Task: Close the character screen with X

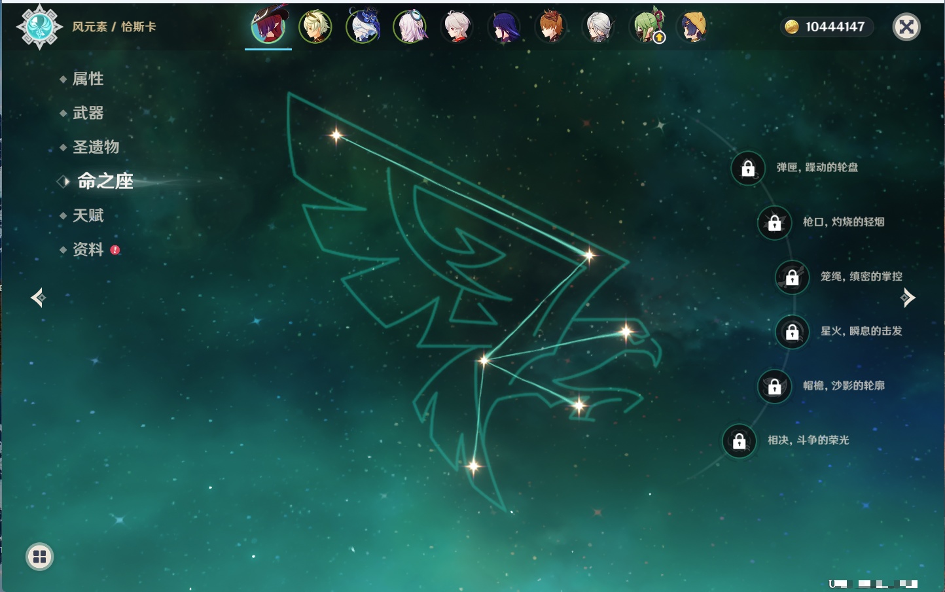Action: tap(906, 27)
